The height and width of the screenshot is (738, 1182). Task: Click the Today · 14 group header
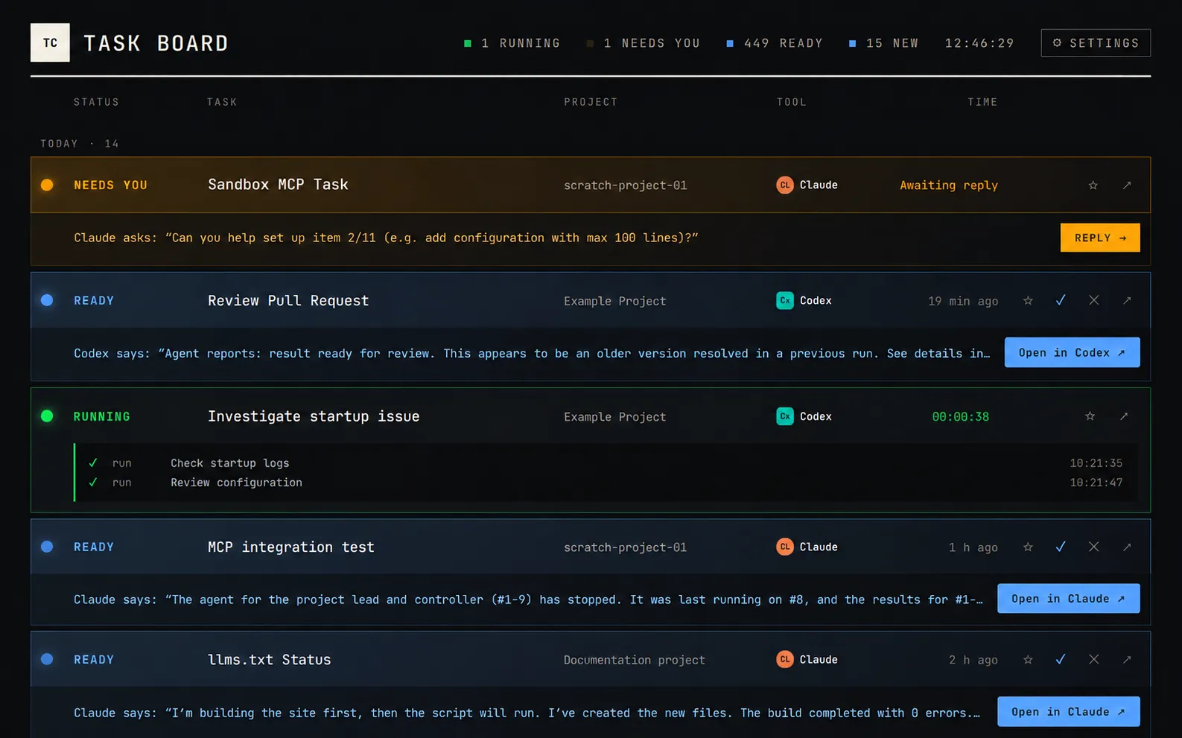[80, 144]
